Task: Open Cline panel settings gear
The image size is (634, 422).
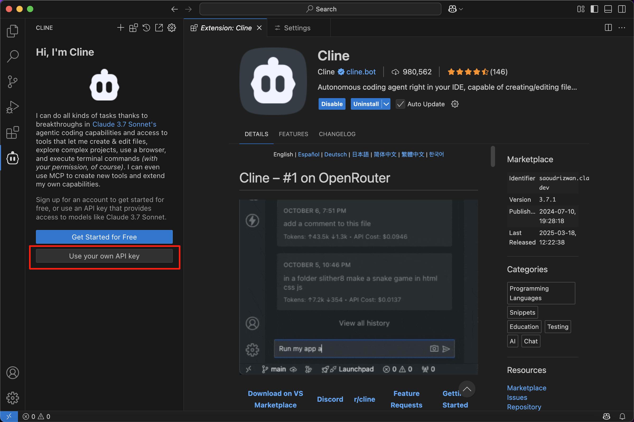Action: (172, 28)
